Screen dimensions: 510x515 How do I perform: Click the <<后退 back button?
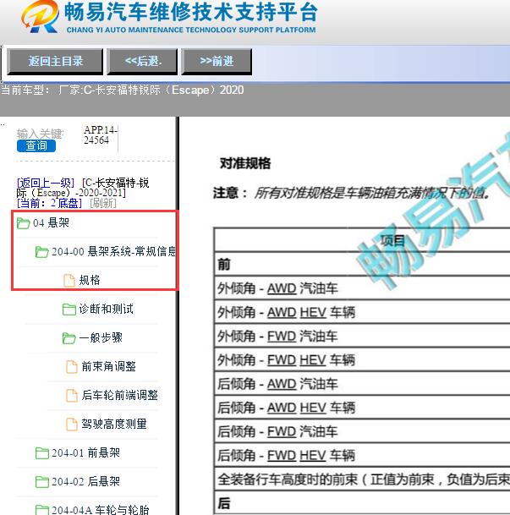coord(143,62)
